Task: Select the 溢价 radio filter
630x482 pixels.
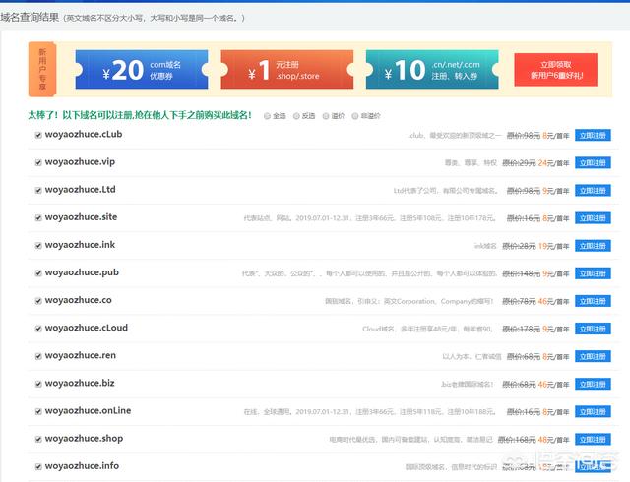Action: point(326,116)
